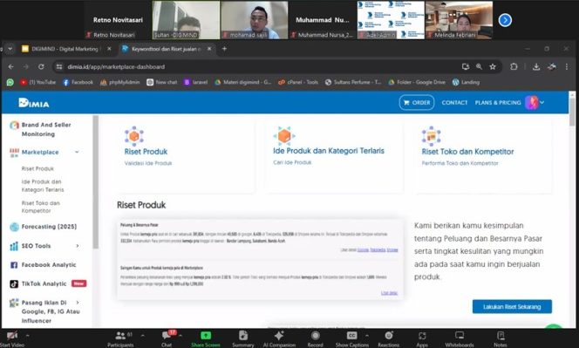Show next Zoom participants with arrow
The height and width of the screenshot is (348, 579).
pyautogui.click(x=505, y=20)
